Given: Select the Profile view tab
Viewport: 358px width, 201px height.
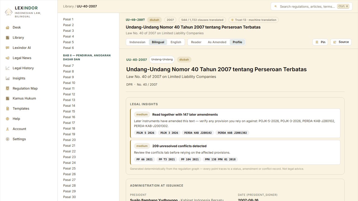Looking at the screenshot, I should coord(237,42).
